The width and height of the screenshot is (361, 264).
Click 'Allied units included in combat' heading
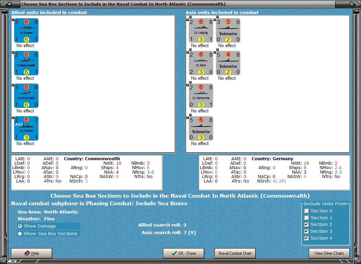coord(49,12)
